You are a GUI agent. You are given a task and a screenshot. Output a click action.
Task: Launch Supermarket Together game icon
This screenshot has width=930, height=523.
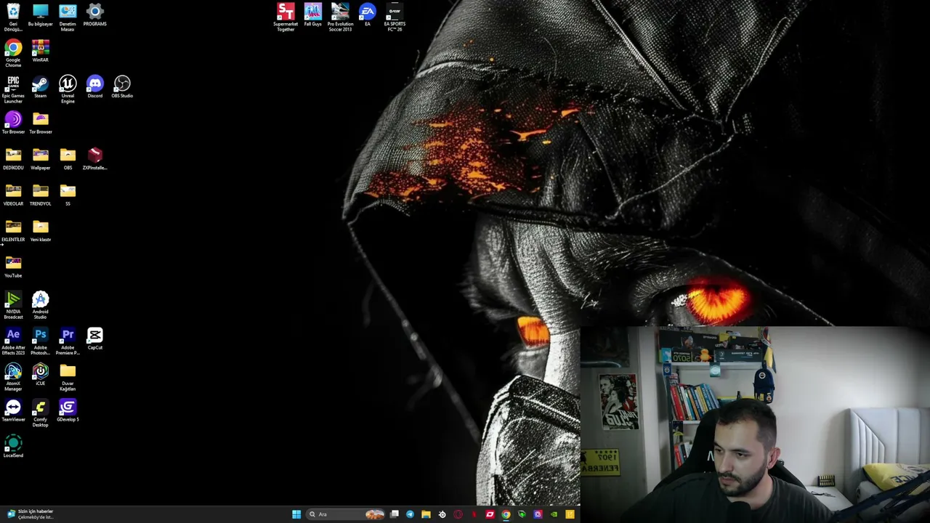286,17
